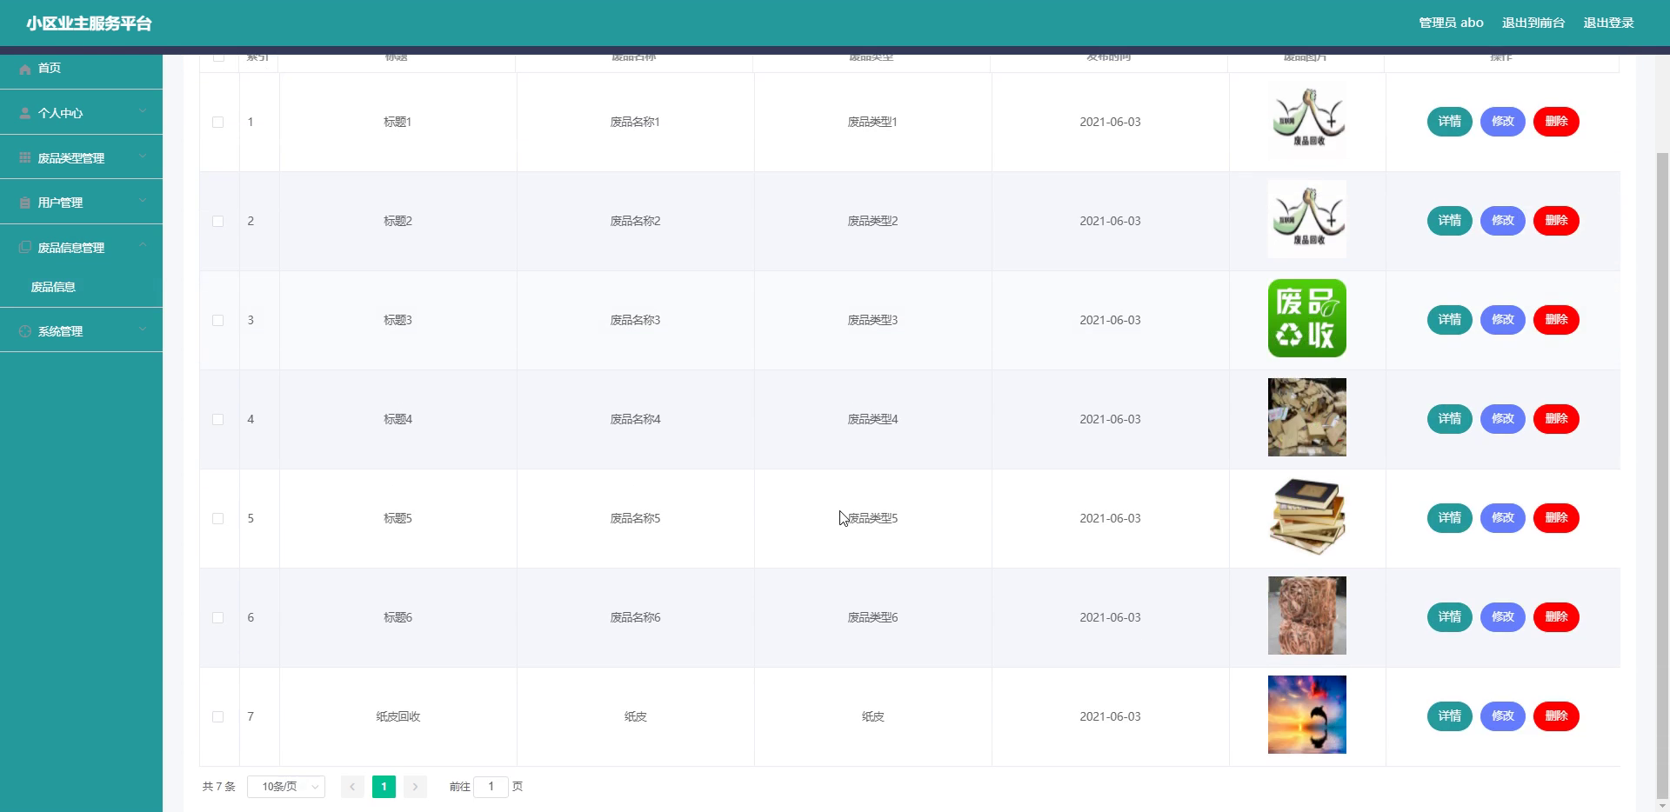The height and width of the screenshot is (812, 1670).
Task: Click the 小区业主服务平台 title
Action: click(x=89, y=23)
